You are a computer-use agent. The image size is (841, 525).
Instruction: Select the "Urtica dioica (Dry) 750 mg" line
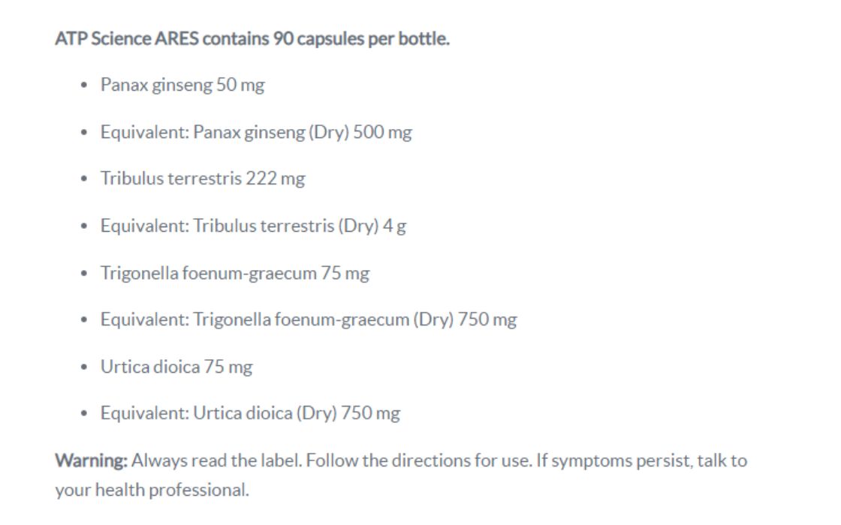point(250,413)
